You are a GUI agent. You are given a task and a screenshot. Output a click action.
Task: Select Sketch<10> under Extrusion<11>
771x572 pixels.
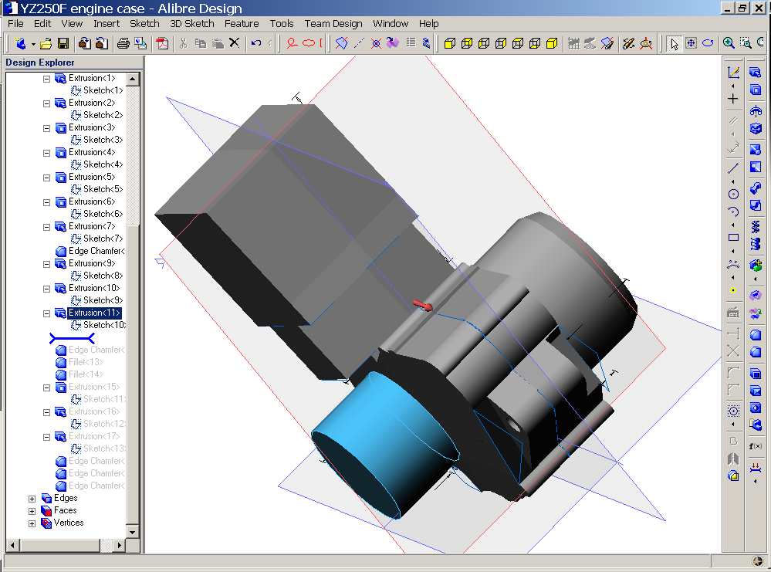click(x=104, y=325)
